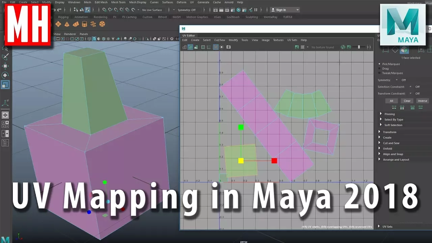Click the shaded cube icon in viewport toolbar

tap(94, 39)
